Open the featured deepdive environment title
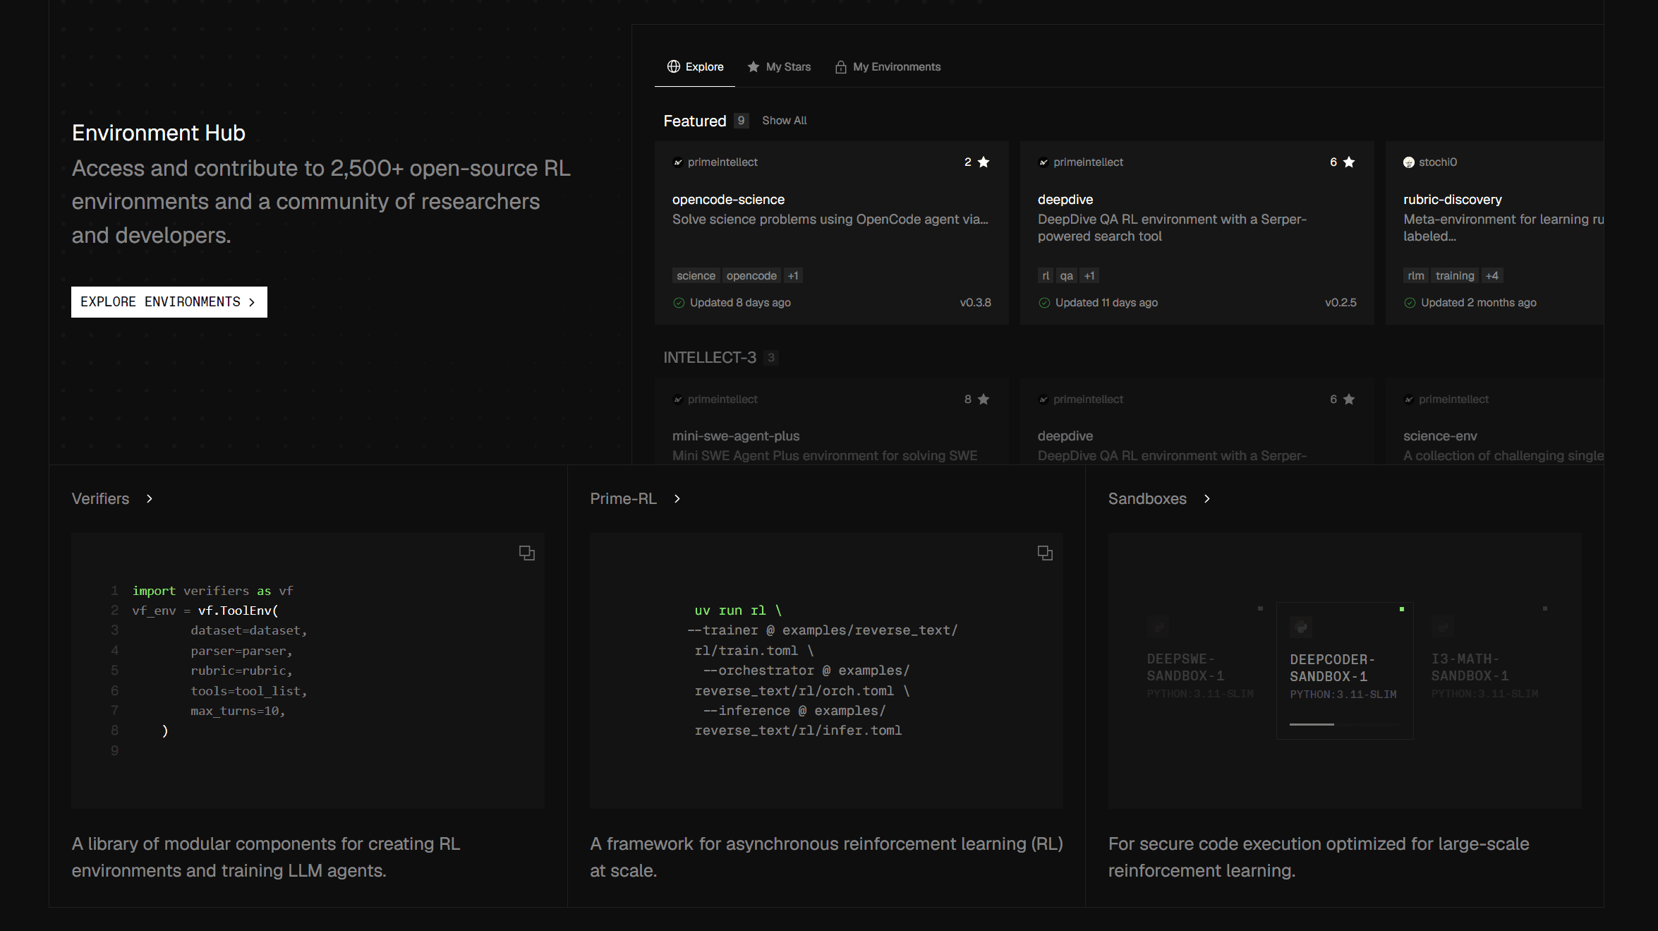 [1065, 200]
